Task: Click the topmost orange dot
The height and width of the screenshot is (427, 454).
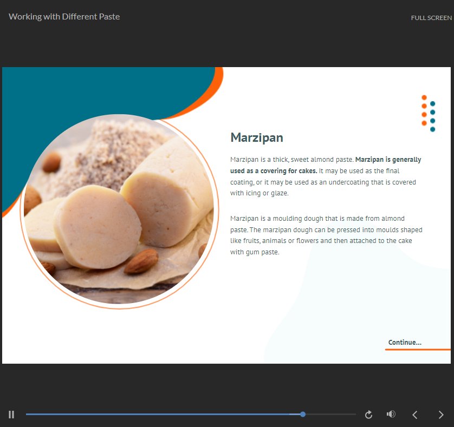Action: [x=424, y=97]
